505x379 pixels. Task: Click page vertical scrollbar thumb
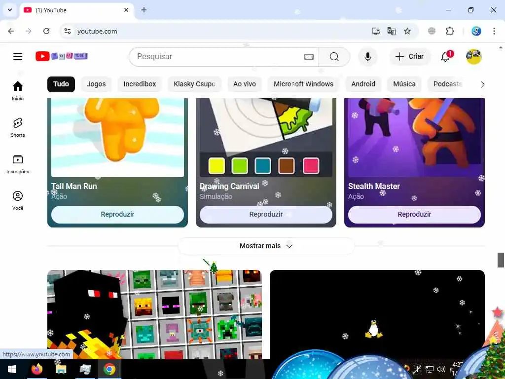click(x=501, y=260)
